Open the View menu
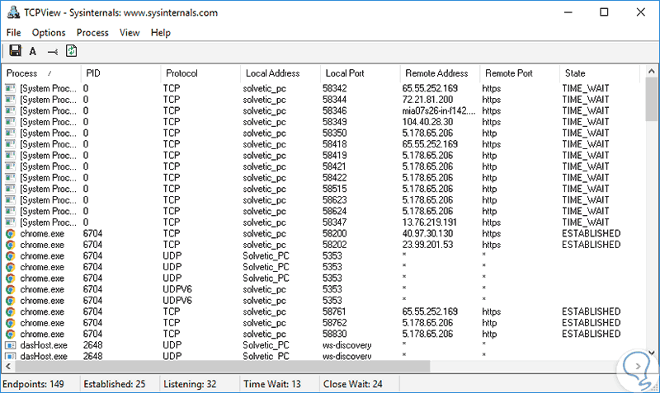660x393 pixels. (x=130, y=32)
